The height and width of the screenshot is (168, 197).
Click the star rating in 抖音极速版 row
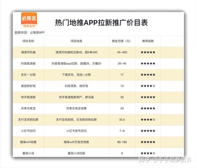(x=148, y=64)
